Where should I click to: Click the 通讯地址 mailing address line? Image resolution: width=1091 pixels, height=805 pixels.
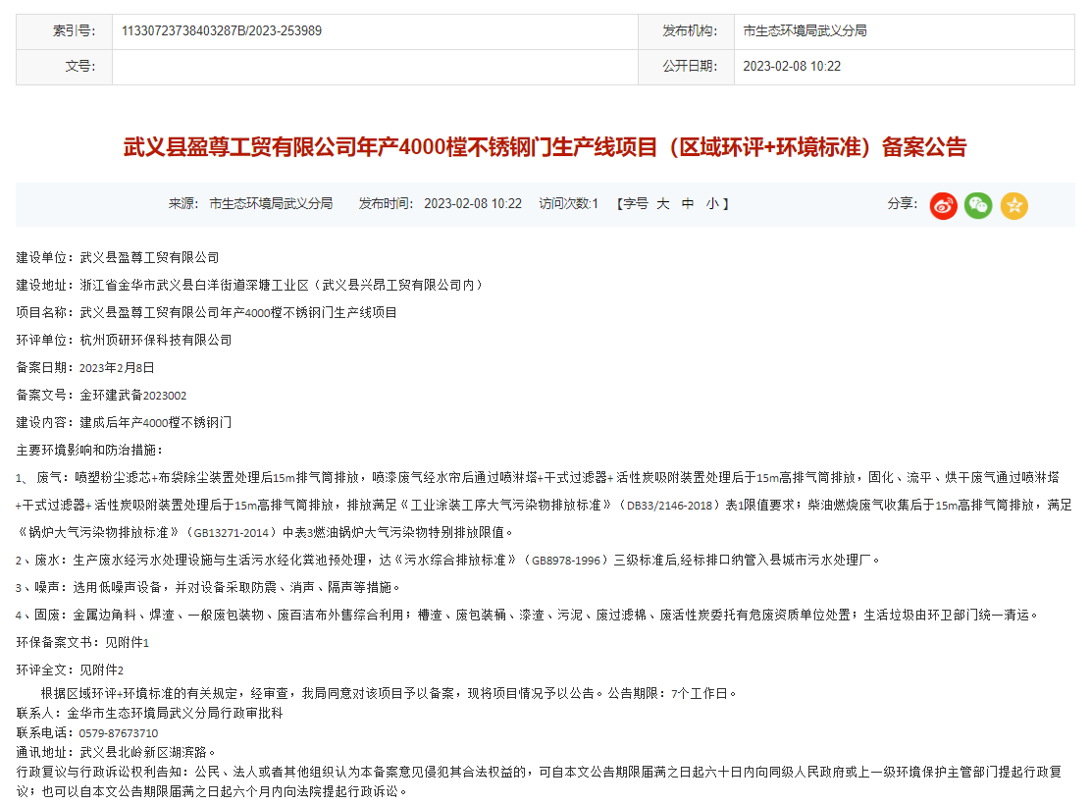point(116,752)
